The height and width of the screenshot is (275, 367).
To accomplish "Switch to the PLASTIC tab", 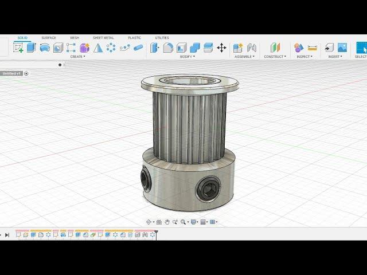I will [x=134, y=38].
